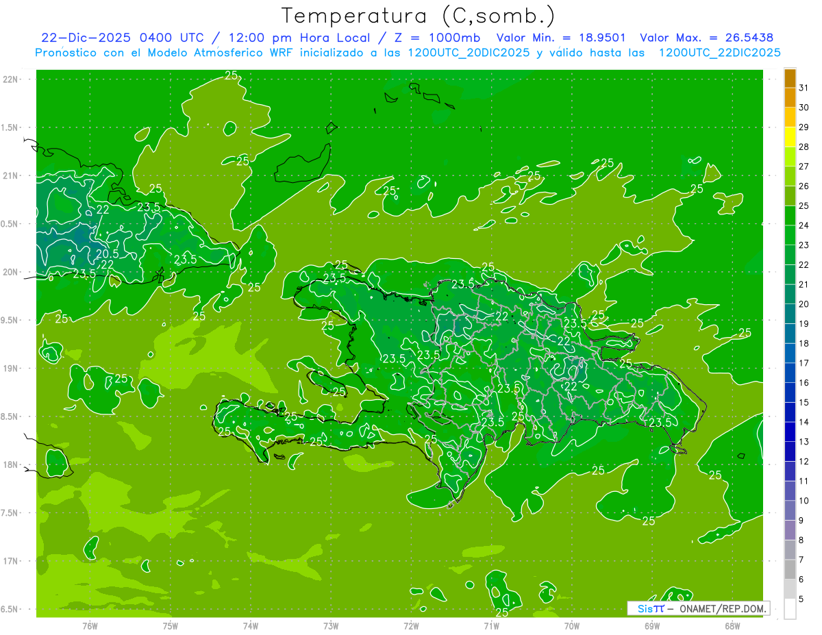This screenshot has height=635, width=822.
Task: Click the "68W" longitude axis label
Action: point(732,626)
